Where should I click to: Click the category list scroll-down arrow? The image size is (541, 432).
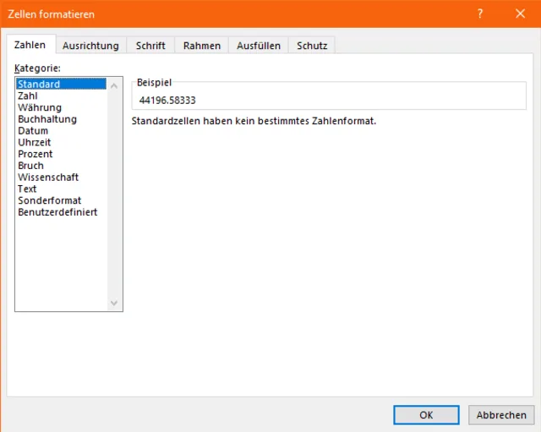[x=114, y=303]
